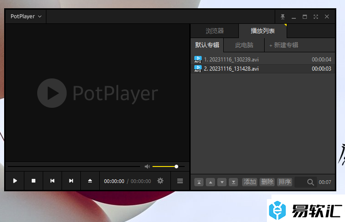This screenshot has width=345, height=222.
Task: Click duration 00:00:04 of first file
Action: coord(322,60)
